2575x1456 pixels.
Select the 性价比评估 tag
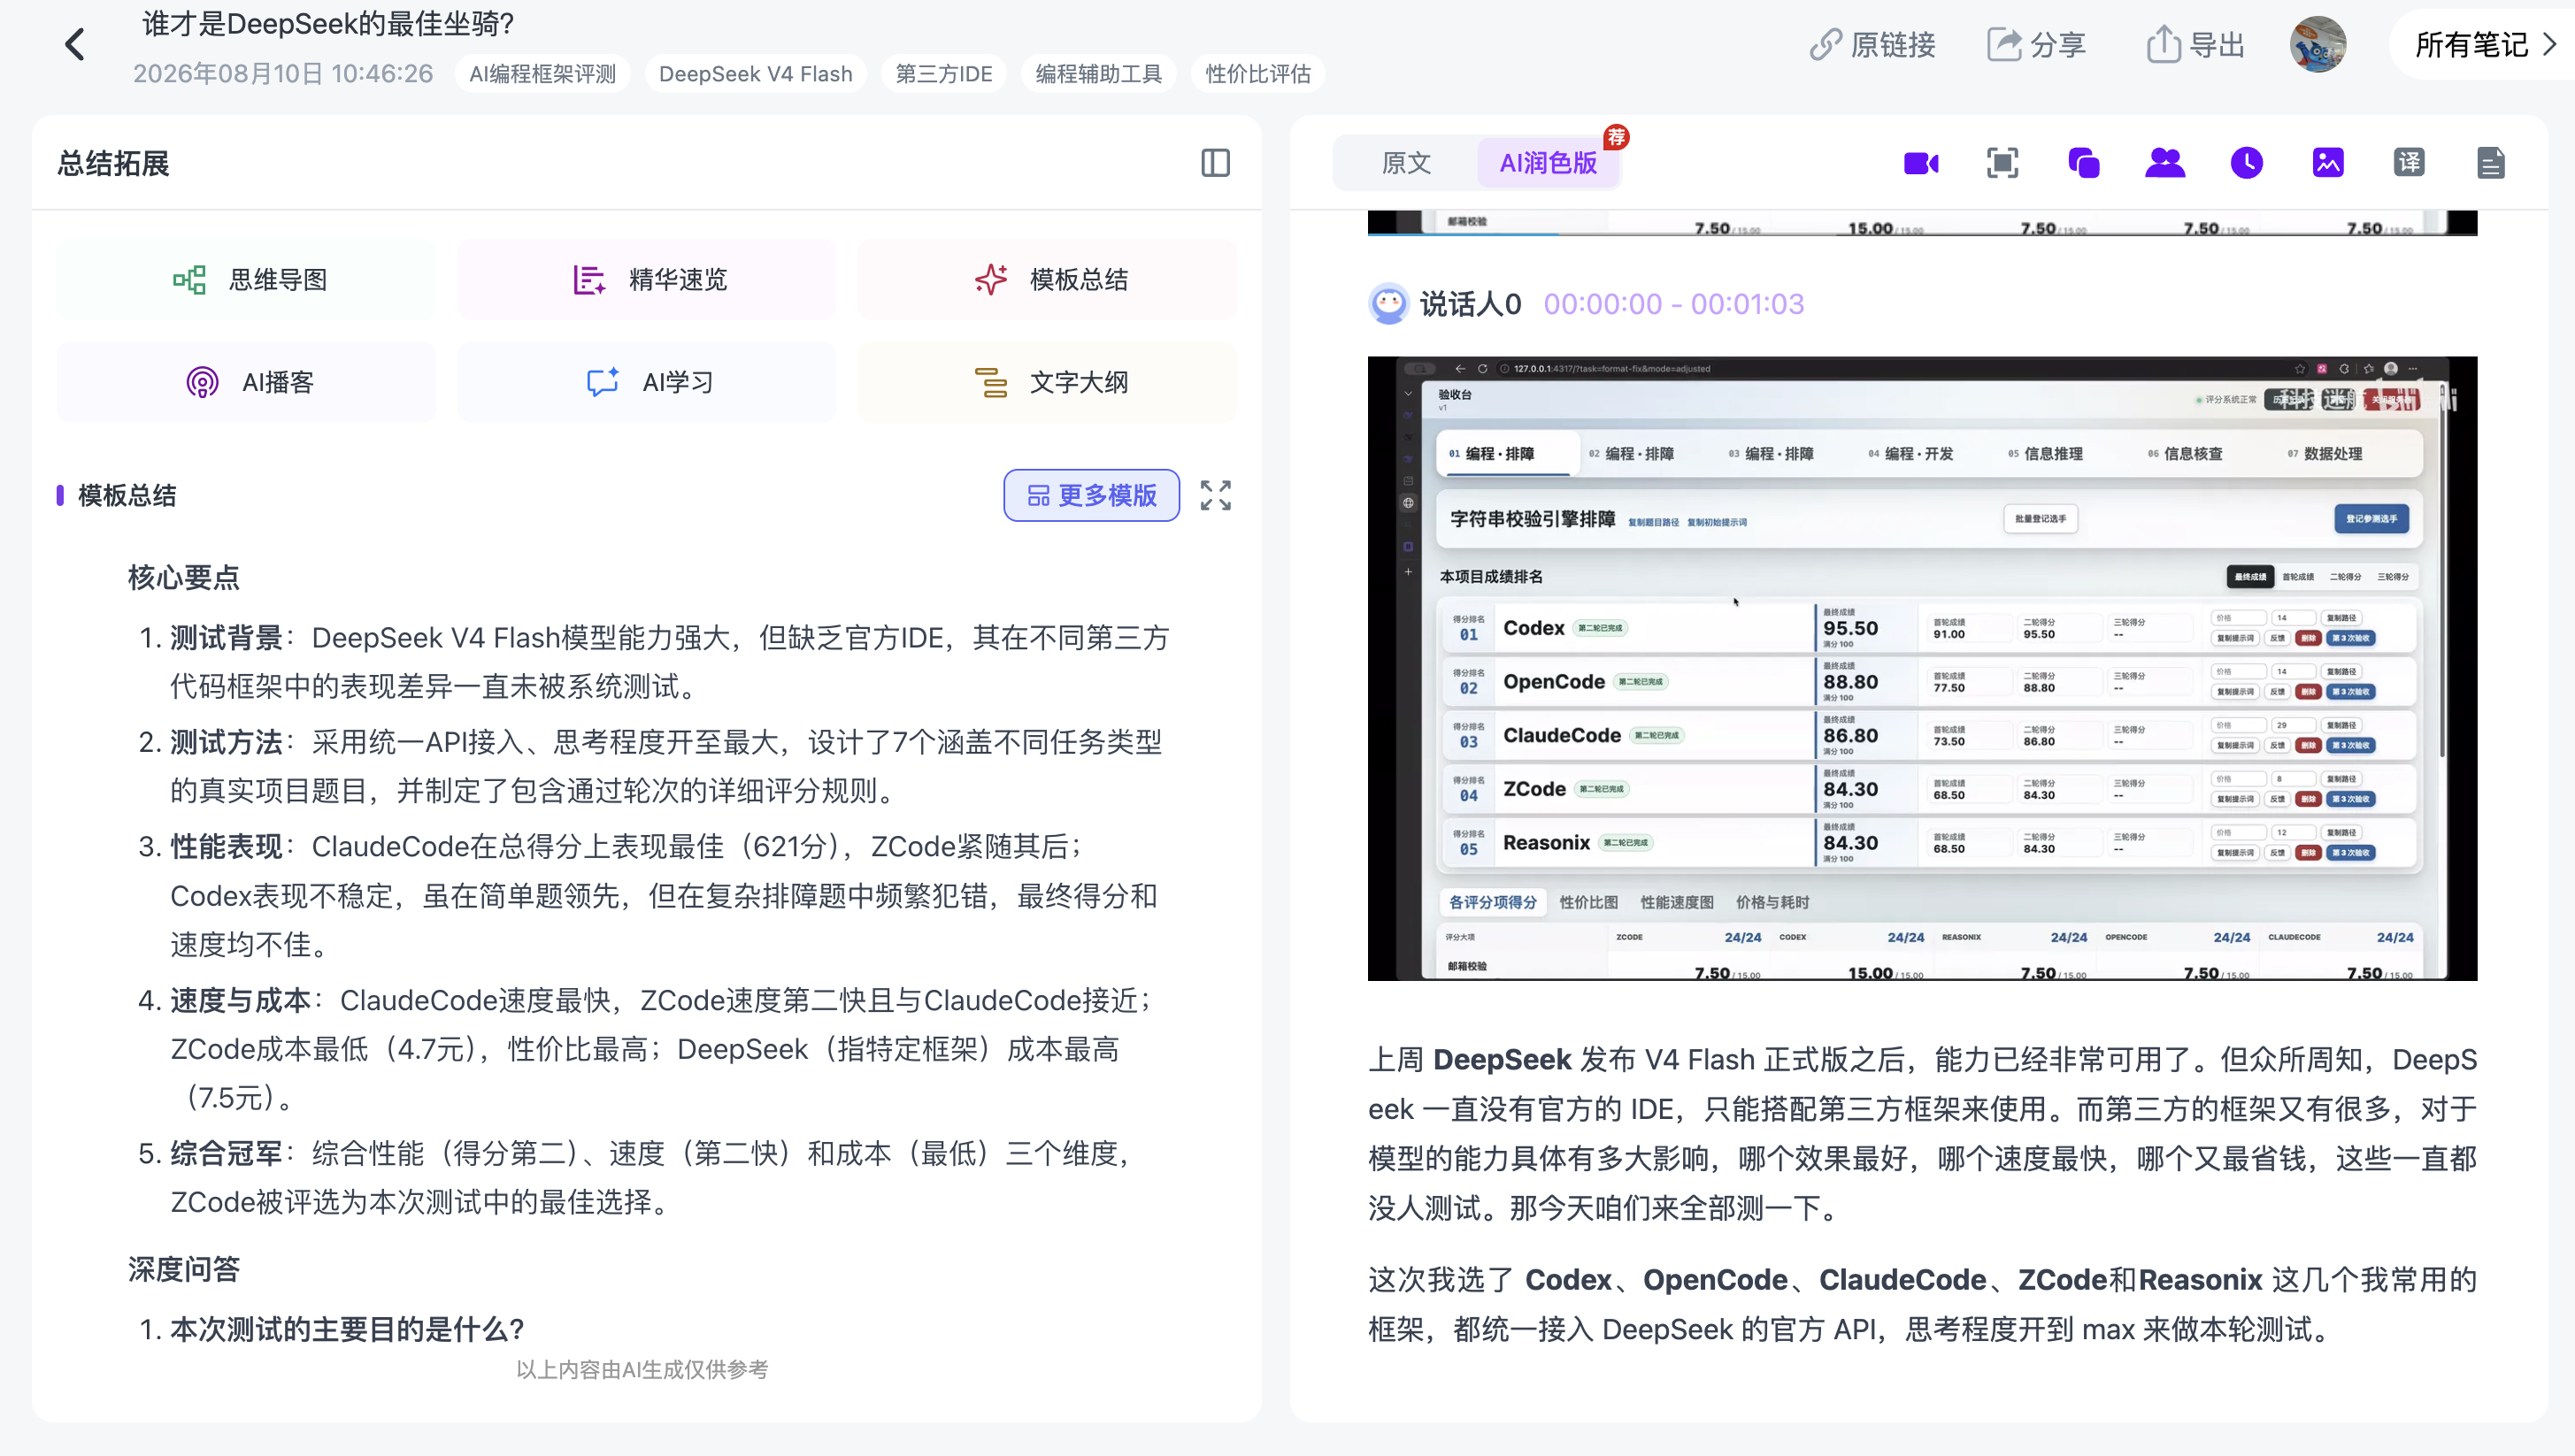point(1257,74)
